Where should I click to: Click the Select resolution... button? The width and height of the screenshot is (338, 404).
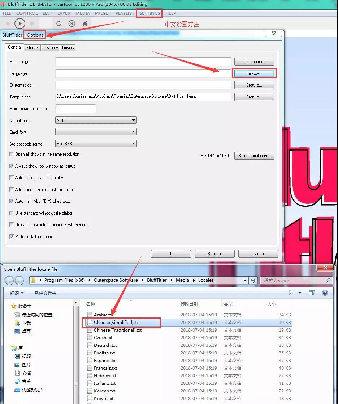click(254, 156)
